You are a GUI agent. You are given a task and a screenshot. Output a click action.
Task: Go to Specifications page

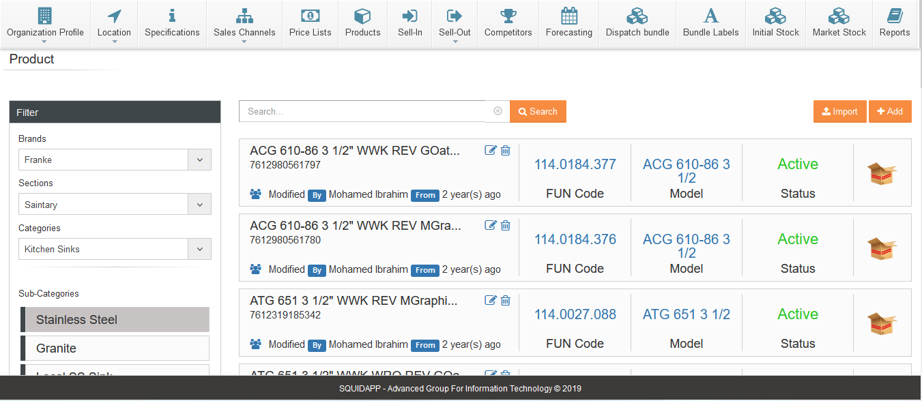point(172,24)
